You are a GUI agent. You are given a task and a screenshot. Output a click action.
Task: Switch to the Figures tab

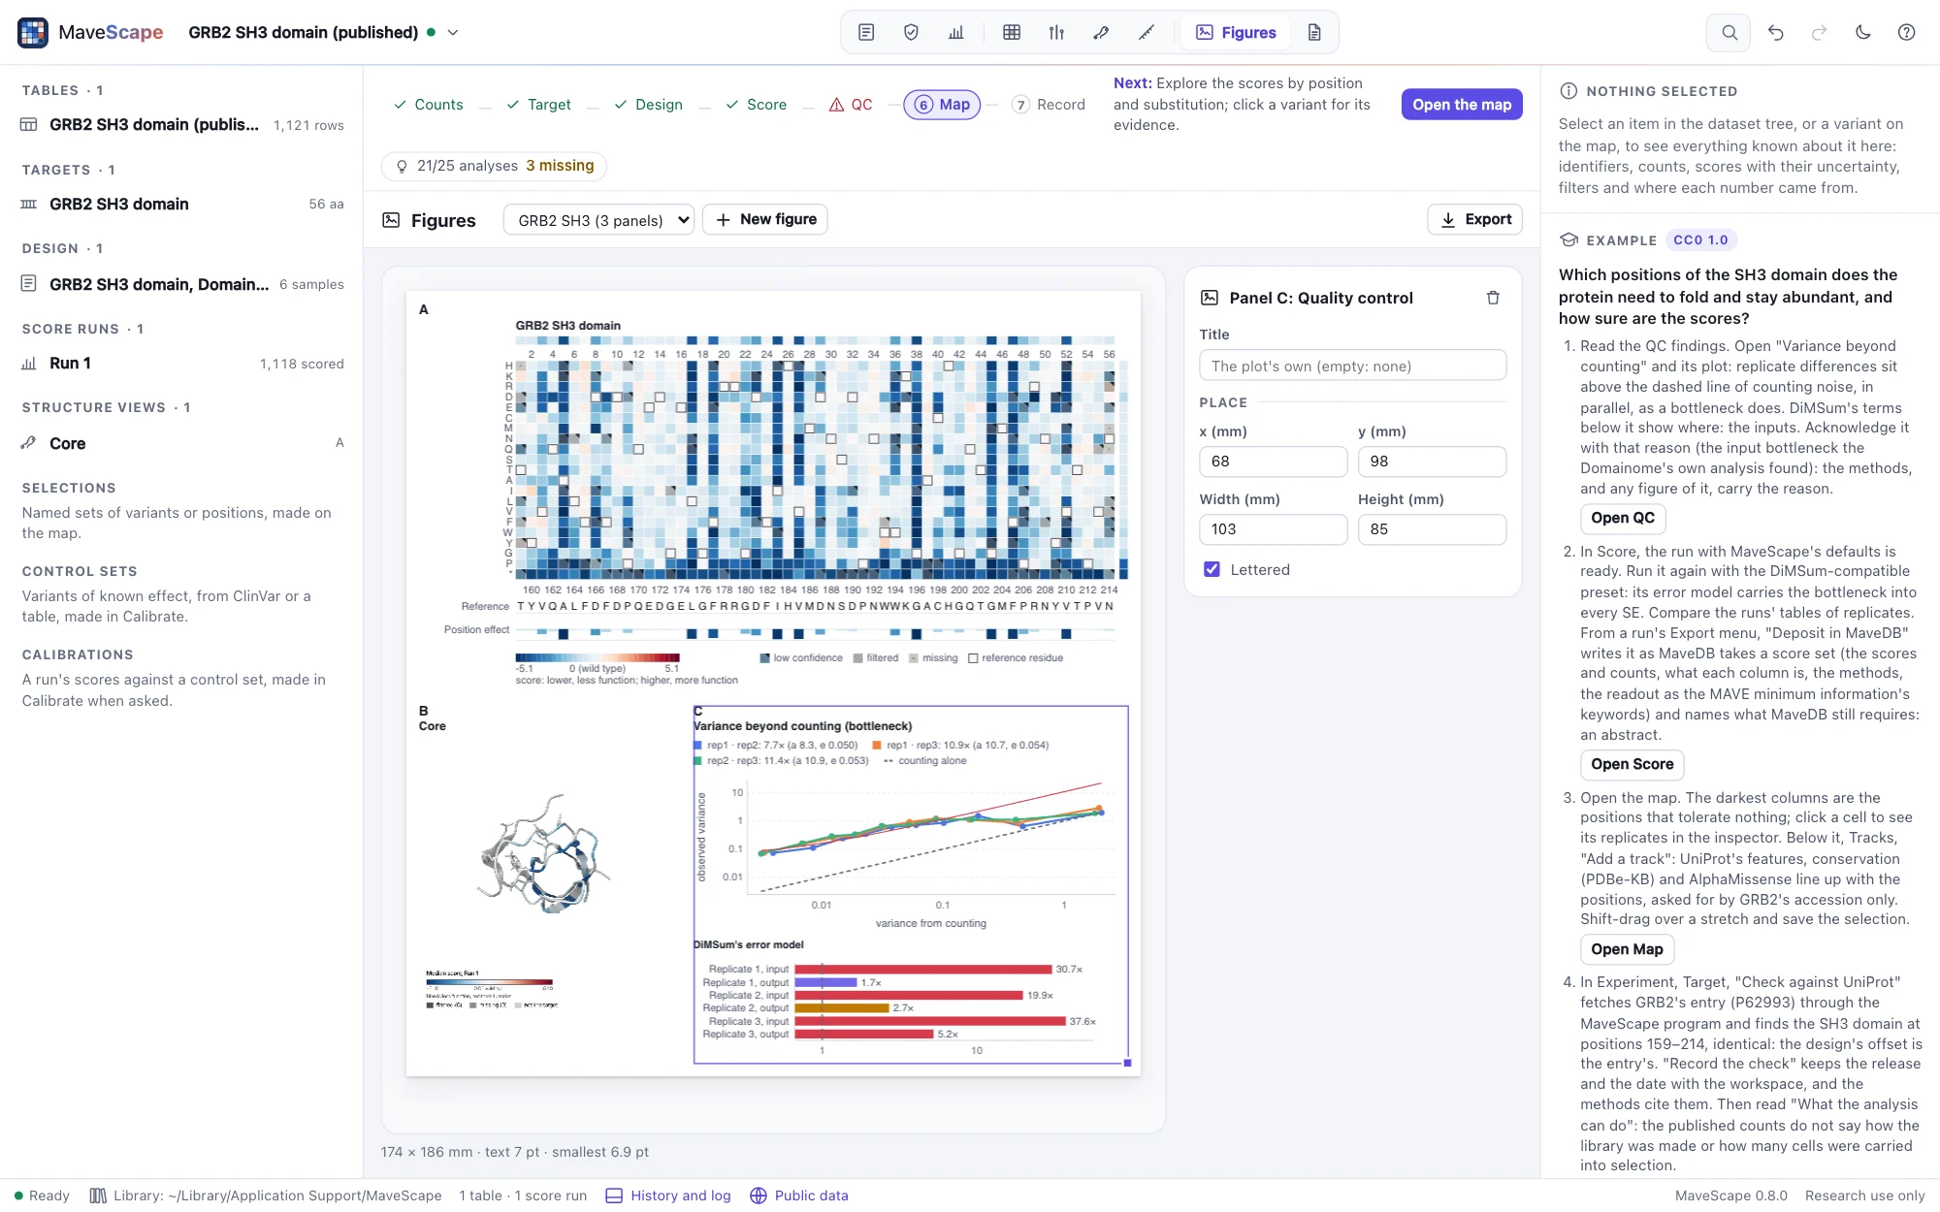1236,32
